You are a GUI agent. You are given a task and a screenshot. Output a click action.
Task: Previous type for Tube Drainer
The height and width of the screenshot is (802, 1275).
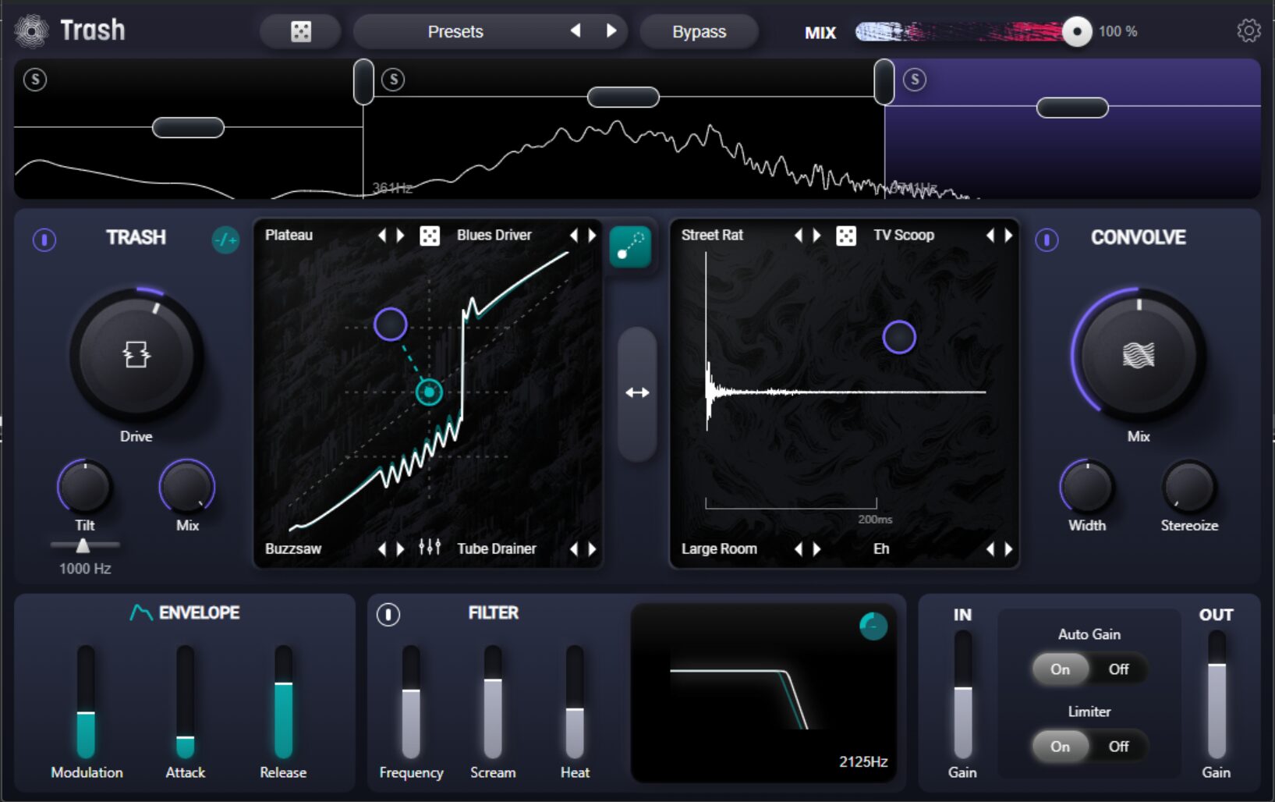tap(574, 548)
